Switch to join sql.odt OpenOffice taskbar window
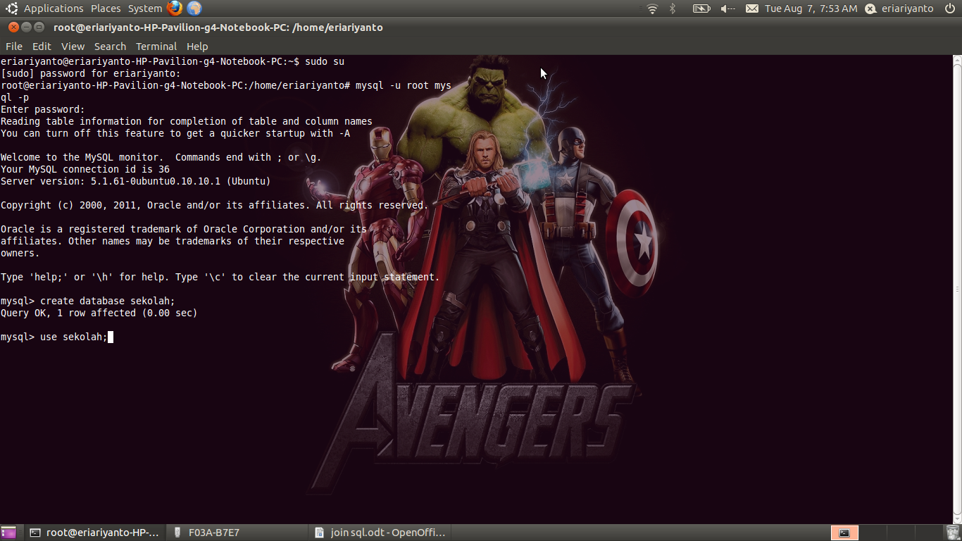 (x=380, y=533)
